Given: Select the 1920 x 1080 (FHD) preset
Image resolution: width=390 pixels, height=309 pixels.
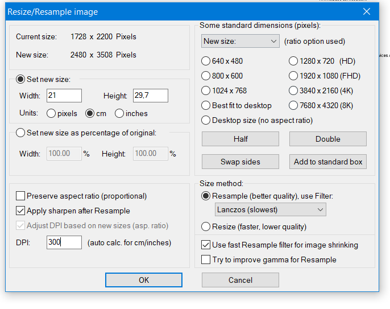Looking at the screenshot, I should (293, 76).
